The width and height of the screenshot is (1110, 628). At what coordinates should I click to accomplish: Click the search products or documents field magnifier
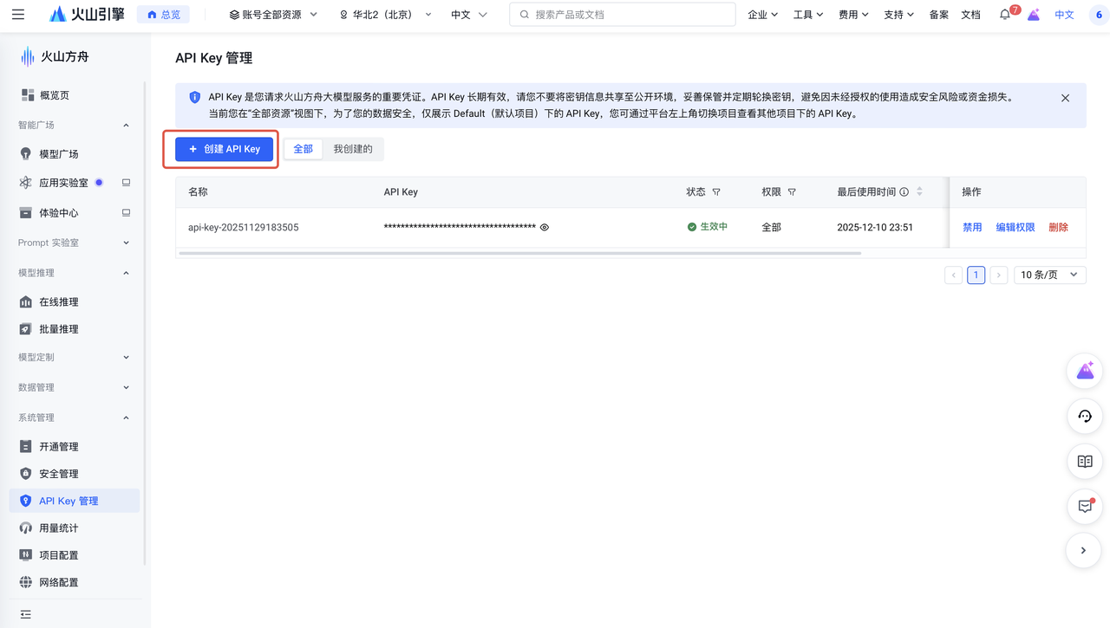click(x=524, y=14)
